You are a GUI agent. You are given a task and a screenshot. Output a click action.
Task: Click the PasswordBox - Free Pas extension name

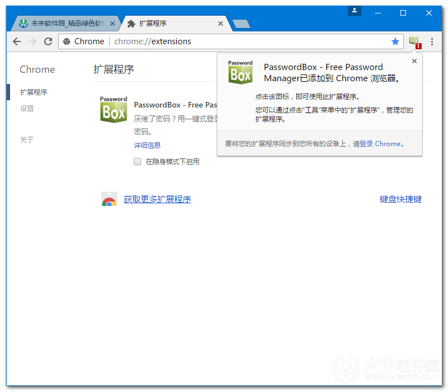point(175,105)
